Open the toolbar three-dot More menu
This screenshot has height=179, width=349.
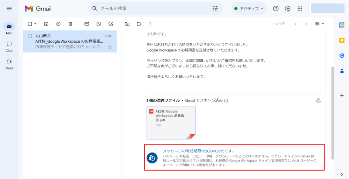click(x=150, y=24)
